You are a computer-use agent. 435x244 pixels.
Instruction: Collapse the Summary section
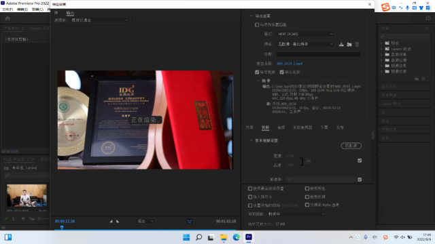(x=258, y=81)
